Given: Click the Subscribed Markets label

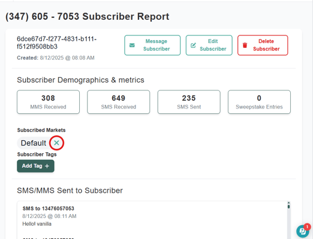Looking at the screenshot, I should (x=41, y=130).
